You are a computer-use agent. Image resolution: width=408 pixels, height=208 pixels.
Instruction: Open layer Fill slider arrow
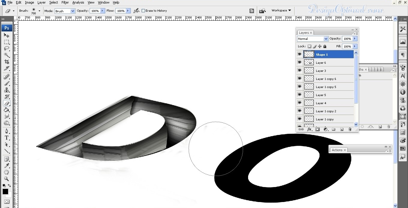pyautogui.click(x=355, y=46)
